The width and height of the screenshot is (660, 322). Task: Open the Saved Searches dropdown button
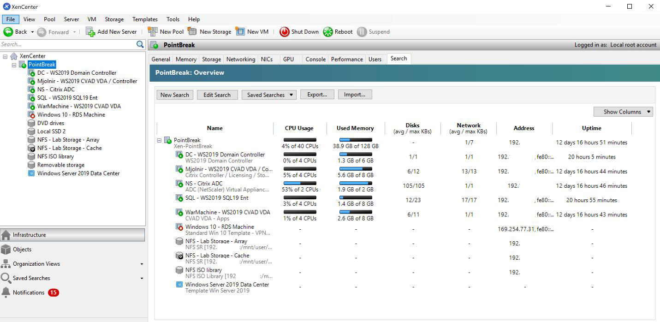click(269, 95)
